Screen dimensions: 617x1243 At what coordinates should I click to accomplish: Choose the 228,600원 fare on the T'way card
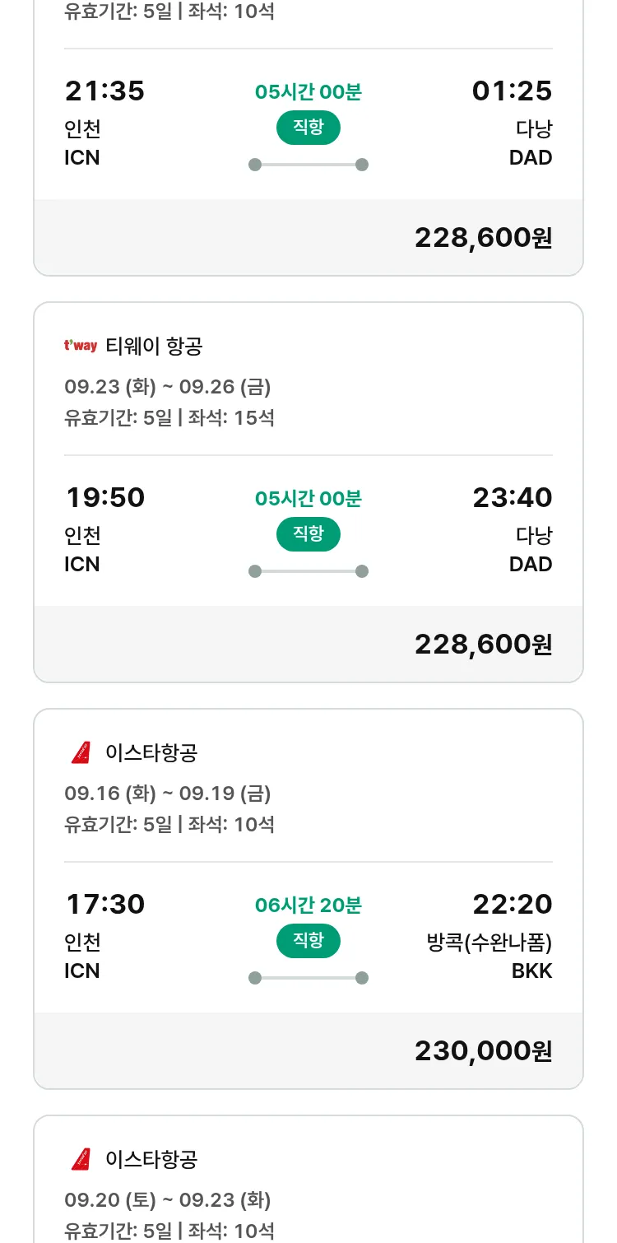tap(483, 645)
